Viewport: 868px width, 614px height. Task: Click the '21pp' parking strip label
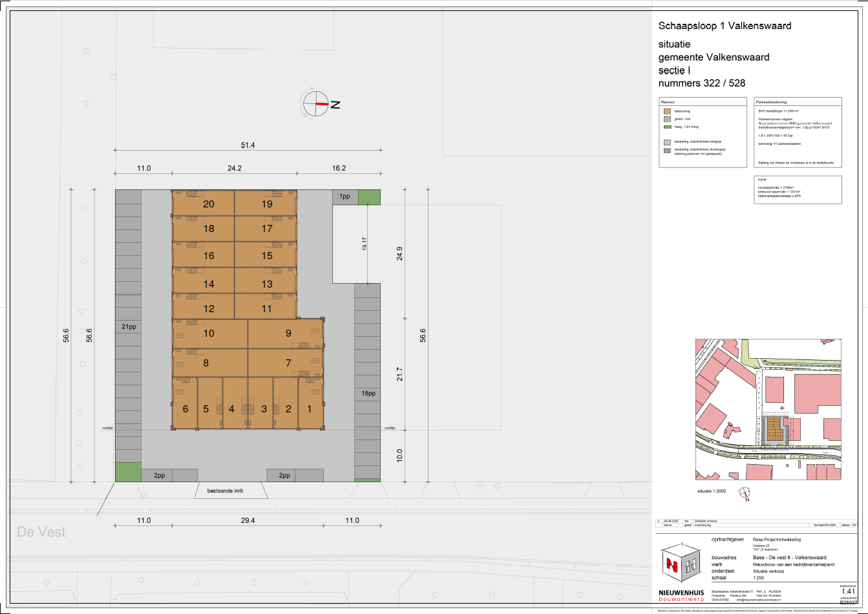[128, 327]
